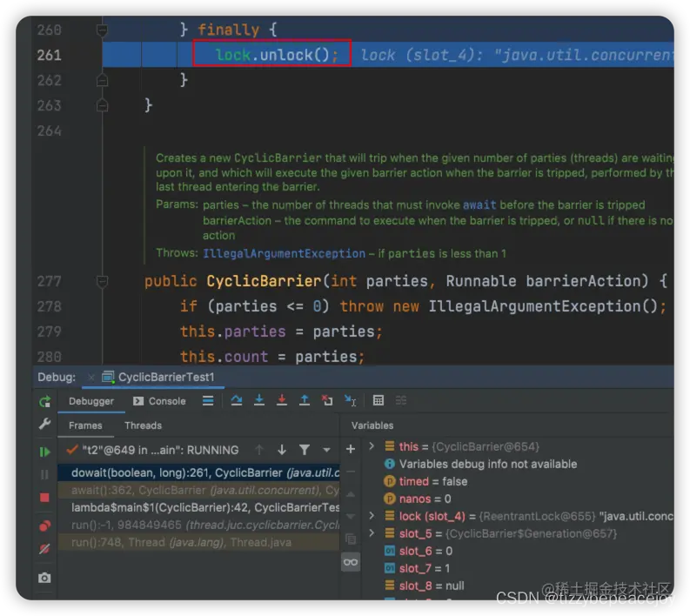Open IllegalArgumentException doc link
The width and height of the screenshot is (690, 616).
pyautogui.click(x=284, y=254)
